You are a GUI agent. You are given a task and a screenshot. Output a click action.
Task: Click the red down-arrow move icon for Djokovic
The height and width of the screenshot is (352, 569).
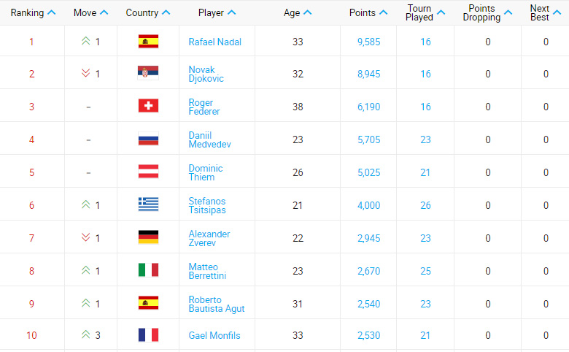(x=85, y=73)
